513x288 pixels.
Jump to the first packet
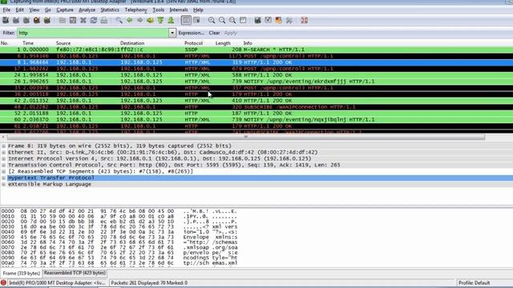click(160, 20)
